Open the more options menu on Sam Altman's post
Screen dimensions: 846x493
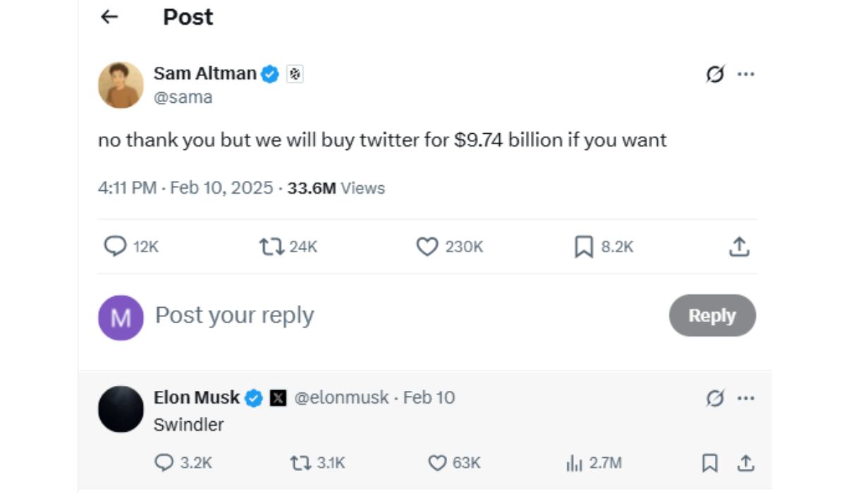click(x=747, y=73)
